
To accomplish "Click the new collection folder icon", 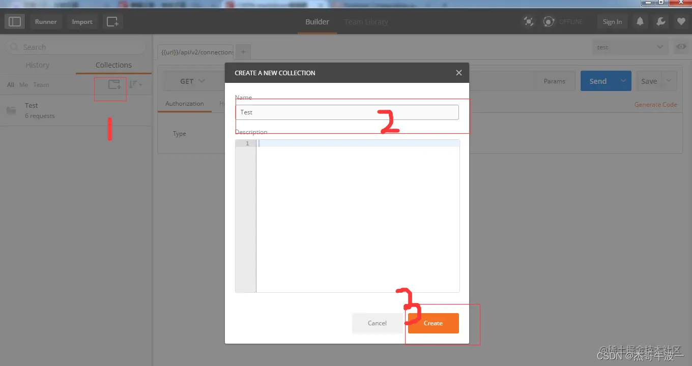I will [x=114, y=84].
